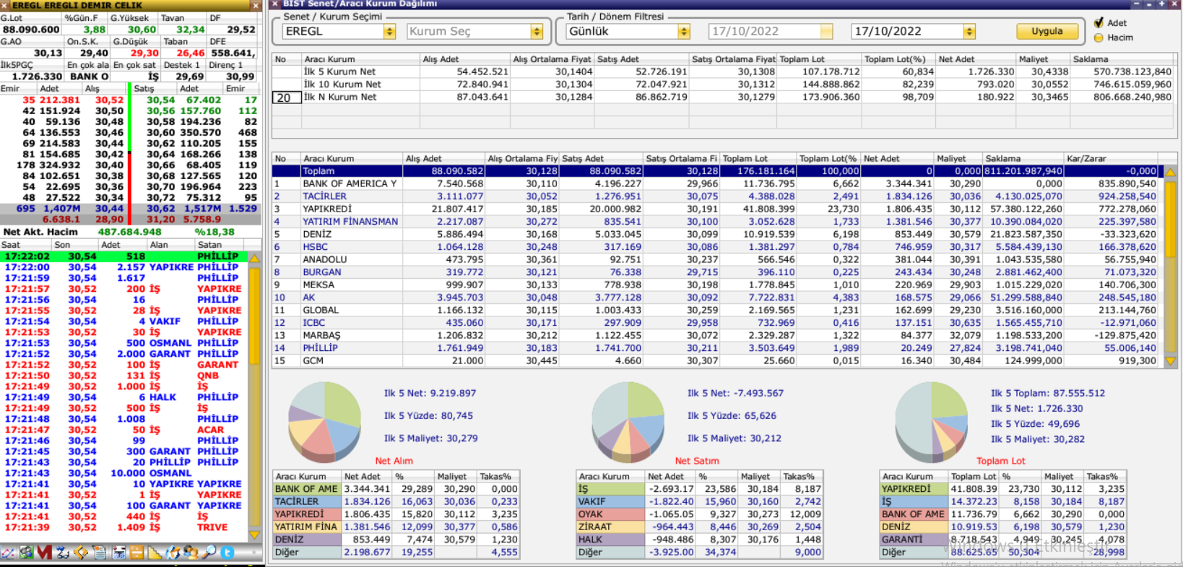
Task: Click the 20 field in İlk N Kurum row
Action: click(286, 98)
